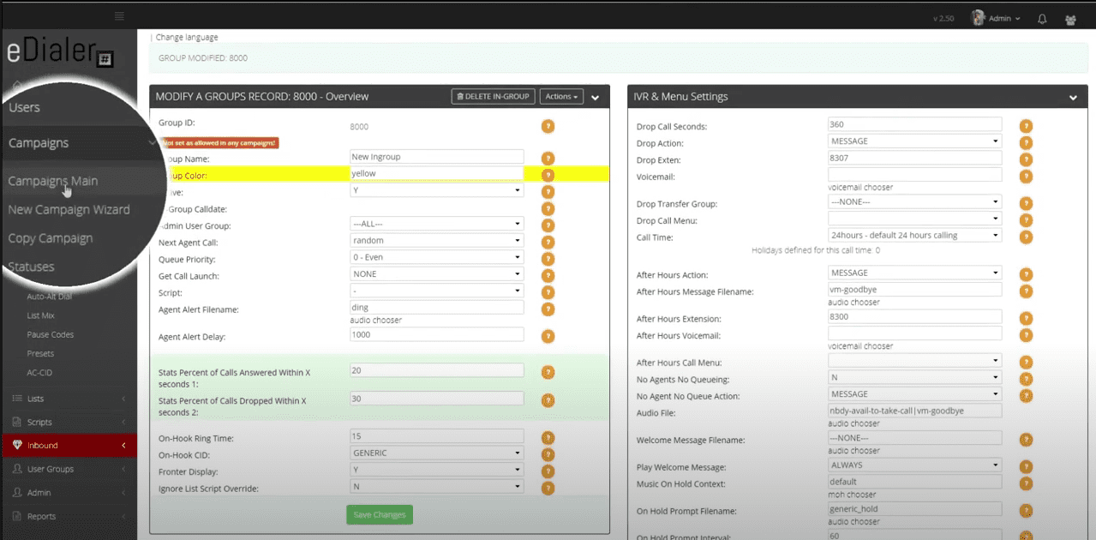
Task: Open Drop Action dropdown showing MESSAGE
Action: coord(915,141)
